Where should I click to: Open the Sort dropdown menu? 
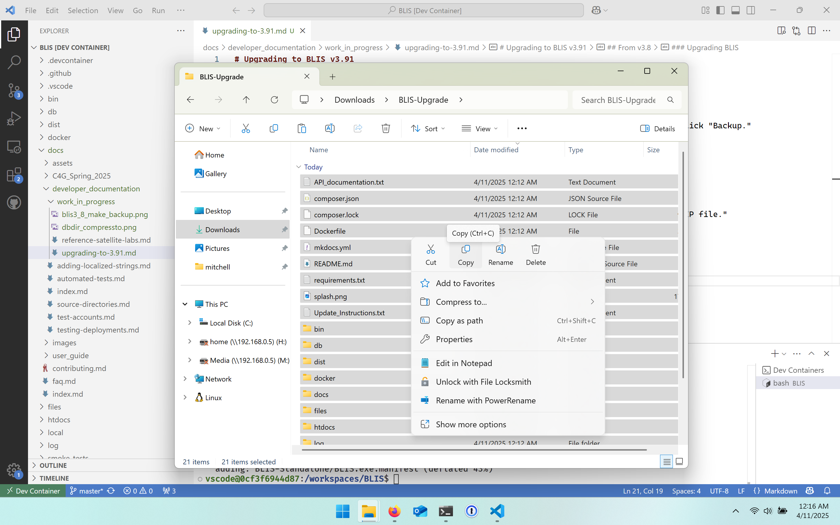(427, 128)
